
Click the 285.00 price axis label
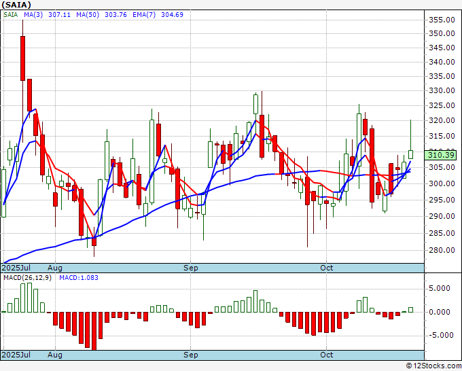point(442,233)
